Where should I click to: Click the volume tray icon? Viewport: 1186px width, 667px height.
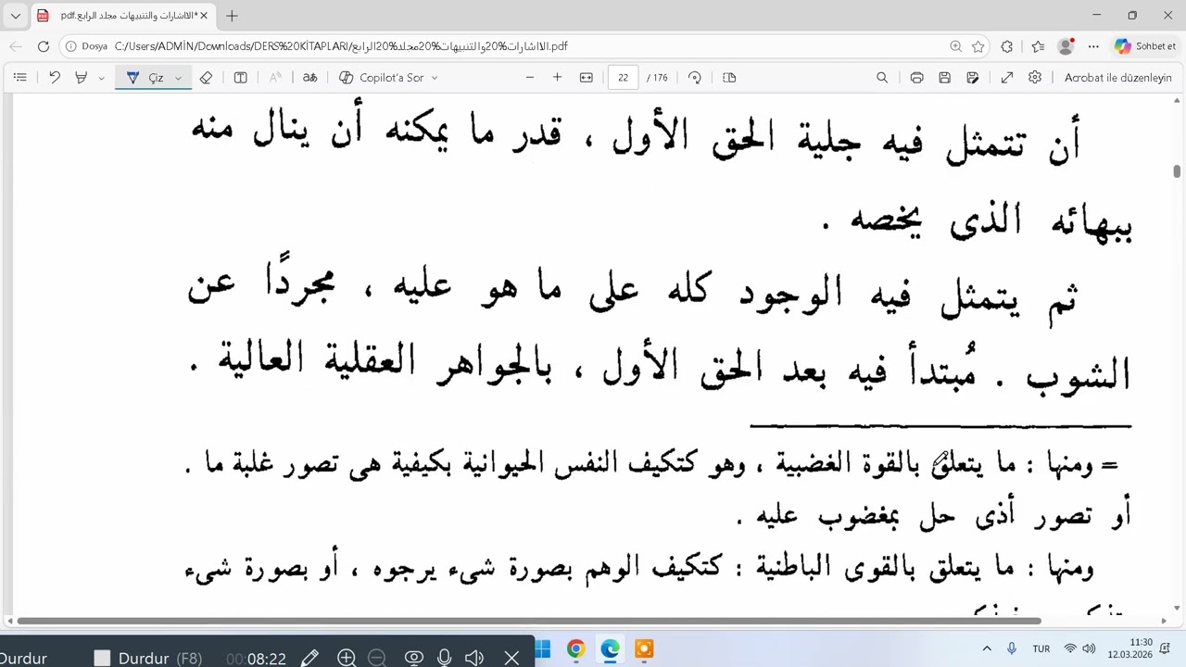(1089, 649)
